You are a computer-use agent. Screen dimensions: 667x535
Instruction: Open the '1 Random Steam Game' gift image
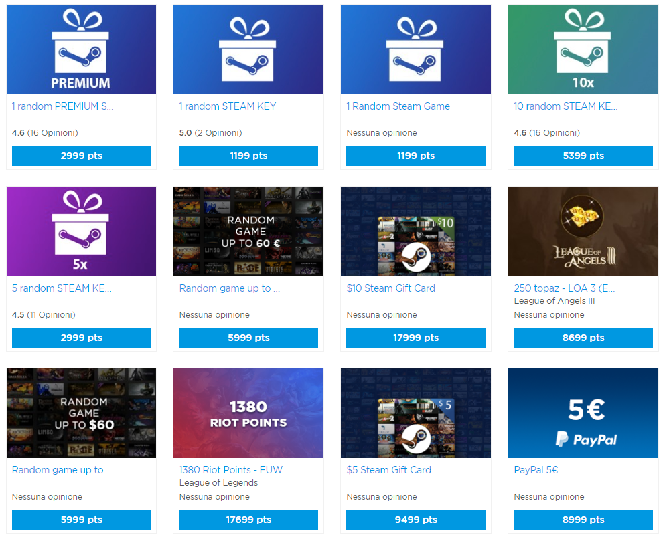point(416,49)
